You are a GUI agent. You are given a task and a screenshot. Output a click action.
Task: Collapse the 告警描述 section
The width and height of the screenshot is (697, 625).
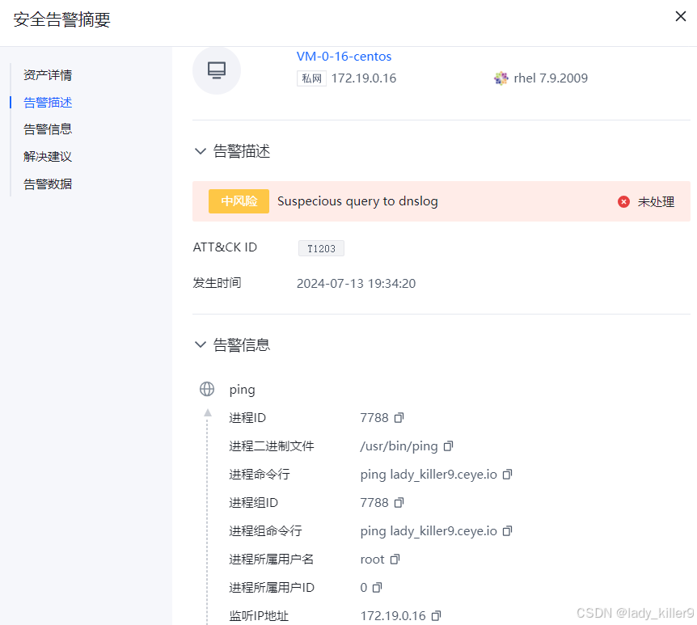(x=200, y=150)
